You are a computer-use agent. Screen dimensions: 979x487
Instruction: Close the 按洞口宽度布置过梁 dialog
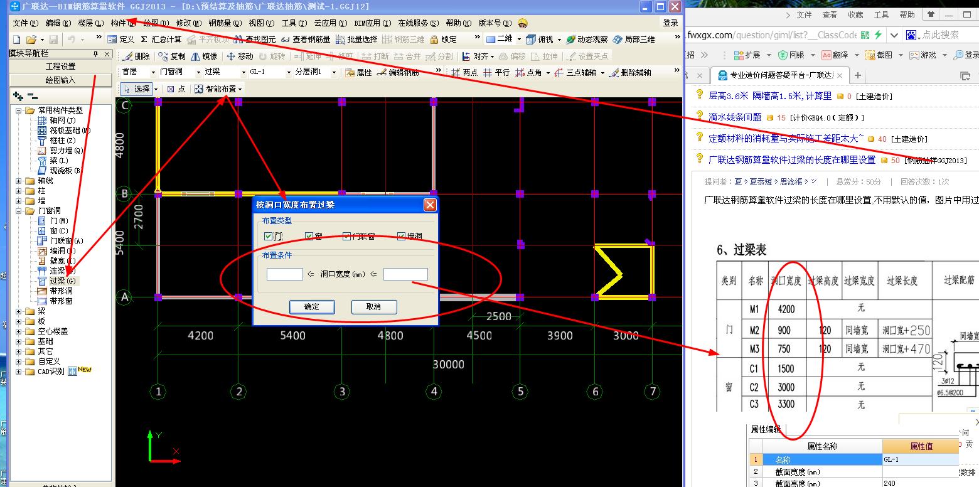coord(430,205)
